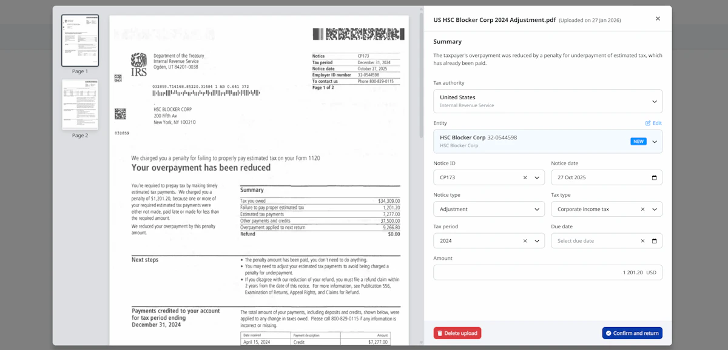728x350 pixels.
Task: Click the Refund $0.00 row
Action: tap(320, 234)
